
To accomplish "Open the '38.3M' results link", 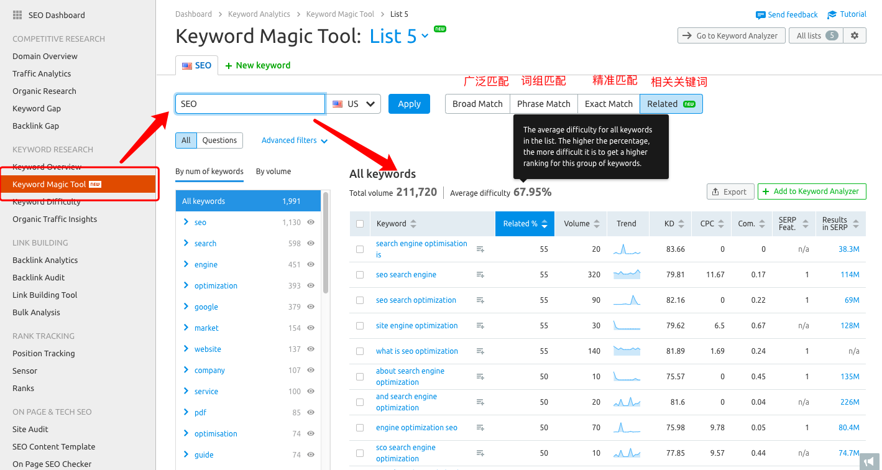I will click(x=848, y=249).
